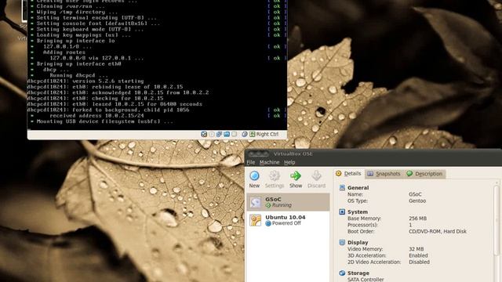Click the 'OS Type:' label
The image size is (502, 282).
coord(358,201)
